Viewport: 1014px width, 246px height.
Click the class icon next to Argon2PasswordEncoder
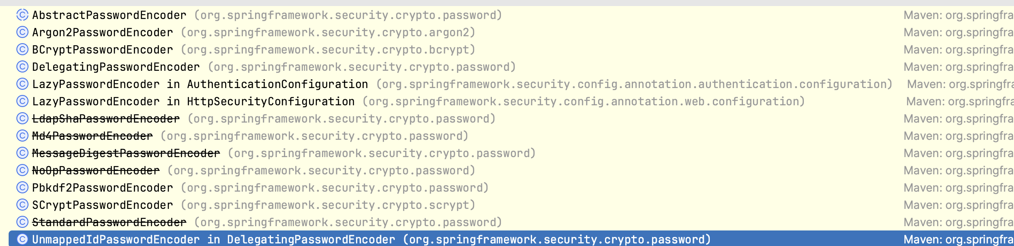[22, 32]
